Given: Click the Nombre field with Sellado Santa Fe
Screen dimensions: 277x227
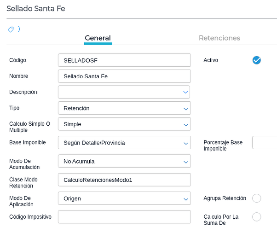Looking at the screenshot, I should [124, 76].
